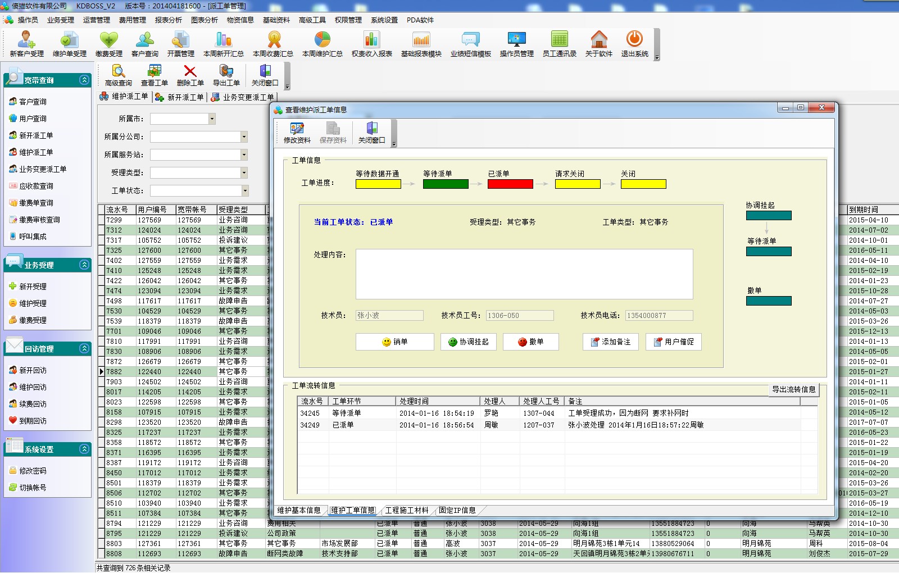Click green 等待派单 progress bar
This screenshot has width=899, height=573.
[446, 184]
